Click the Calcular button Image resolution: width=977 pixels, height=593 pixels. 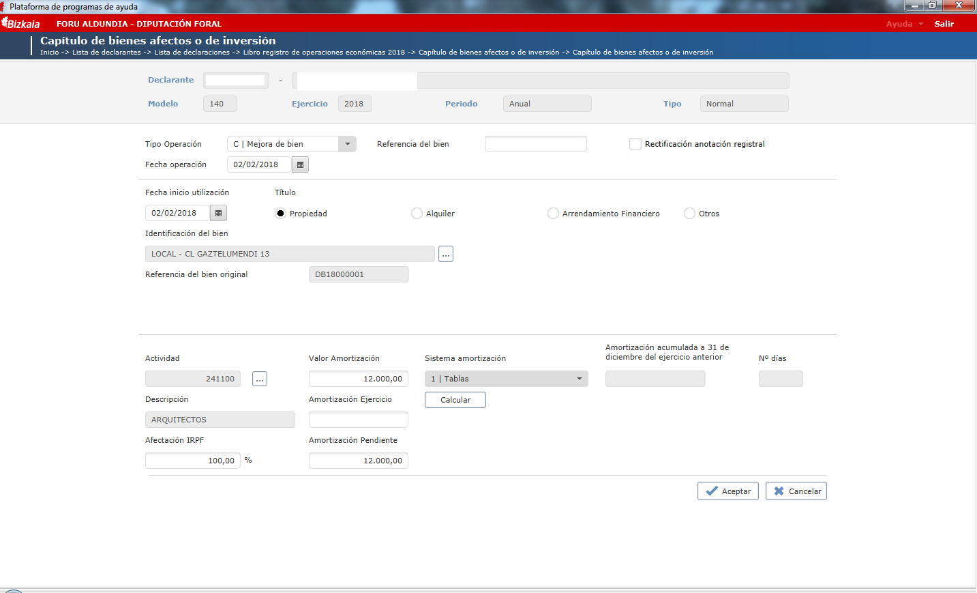click(455, 400)
